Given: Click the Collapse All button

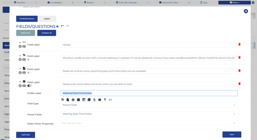Looking at the screenshot, I should tap(47, 33).
